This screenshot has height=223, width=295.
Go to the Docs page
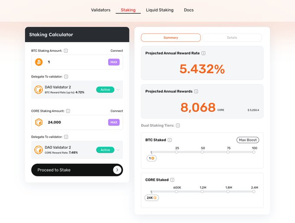189,10
